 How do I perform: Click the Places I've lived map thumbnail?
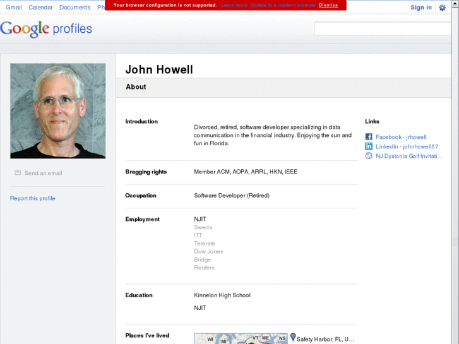tap(241, 338)
